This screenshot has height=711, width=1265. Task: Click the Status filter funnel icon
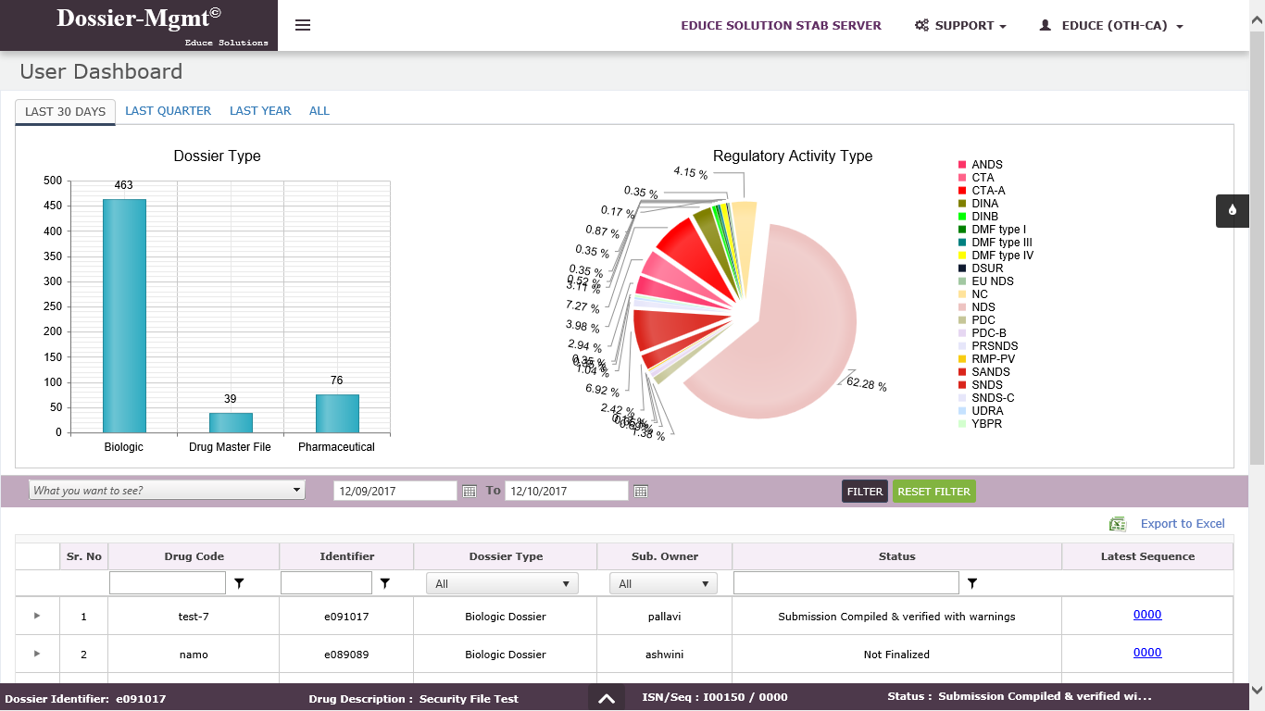pyautogui.click(x=972, y=583)
